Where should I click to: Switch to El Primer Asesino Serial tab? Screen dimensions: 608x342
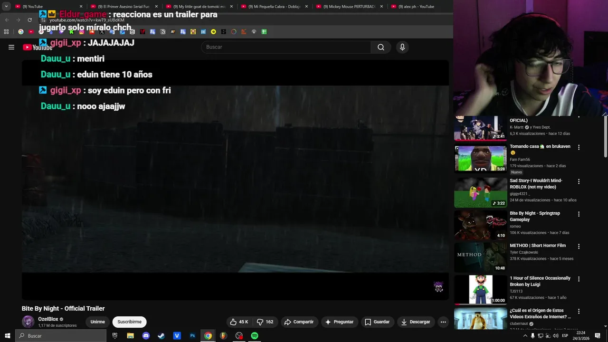(x=123, y=7)
